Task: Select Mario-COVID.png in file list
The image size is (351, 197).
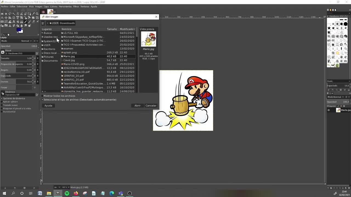Action: click(x=98, y=64)
